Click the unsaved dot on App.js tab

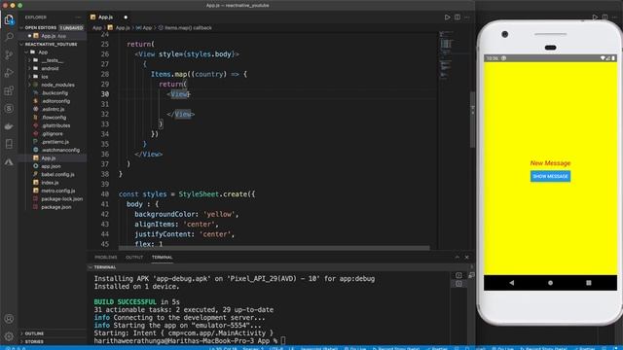[126, 17]
